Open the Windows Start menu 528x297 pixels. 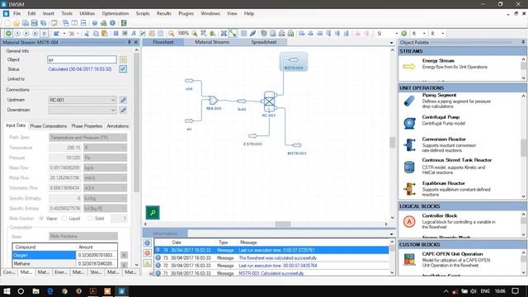point(7,291)
